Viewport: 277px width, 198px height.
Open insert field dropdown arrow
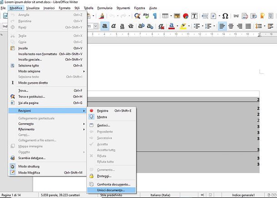(x=219, y=16)
